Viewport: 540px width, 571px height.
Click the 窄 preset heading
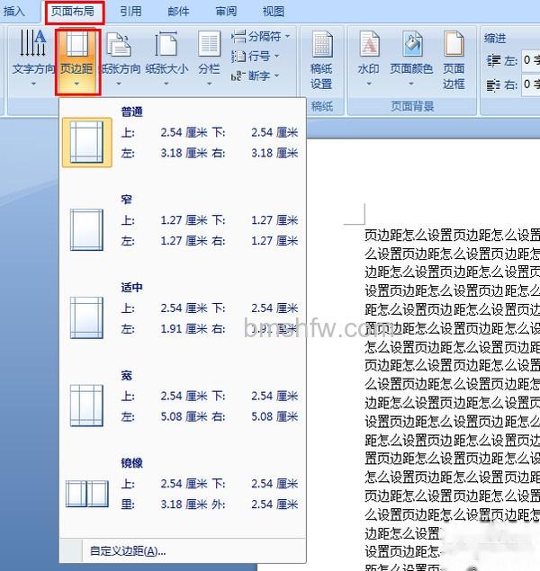(x=126, y=200)
